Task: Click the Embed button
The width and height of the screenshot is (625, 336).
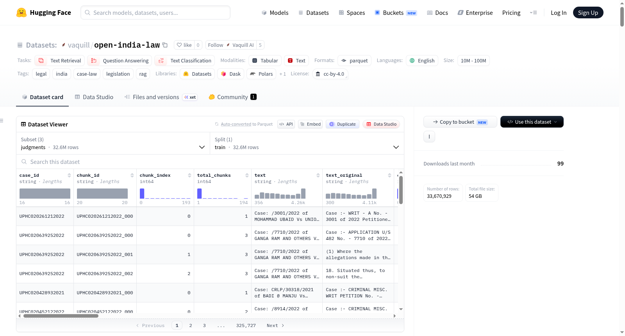Action: point(311,124)
